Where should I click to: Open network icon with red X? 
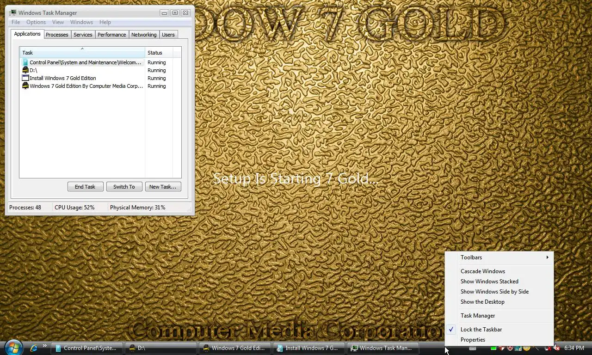point(548,349)
